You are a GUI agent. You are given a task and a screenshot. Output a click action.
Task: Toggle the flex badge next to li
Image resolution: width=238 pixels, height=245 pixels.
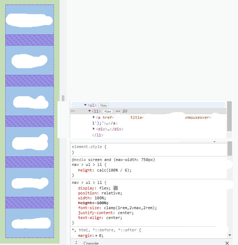coord(108,111)
